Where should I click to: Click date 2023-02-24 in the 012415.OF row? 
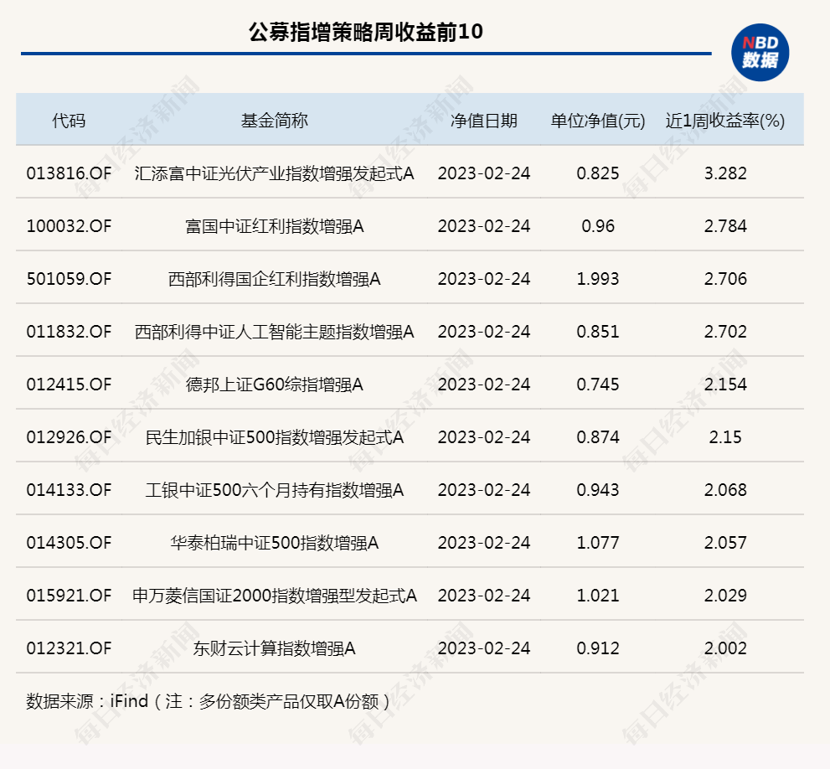click(484, 384)
